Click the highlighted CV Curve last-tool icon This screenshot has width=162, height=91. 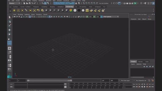[10, 43]
